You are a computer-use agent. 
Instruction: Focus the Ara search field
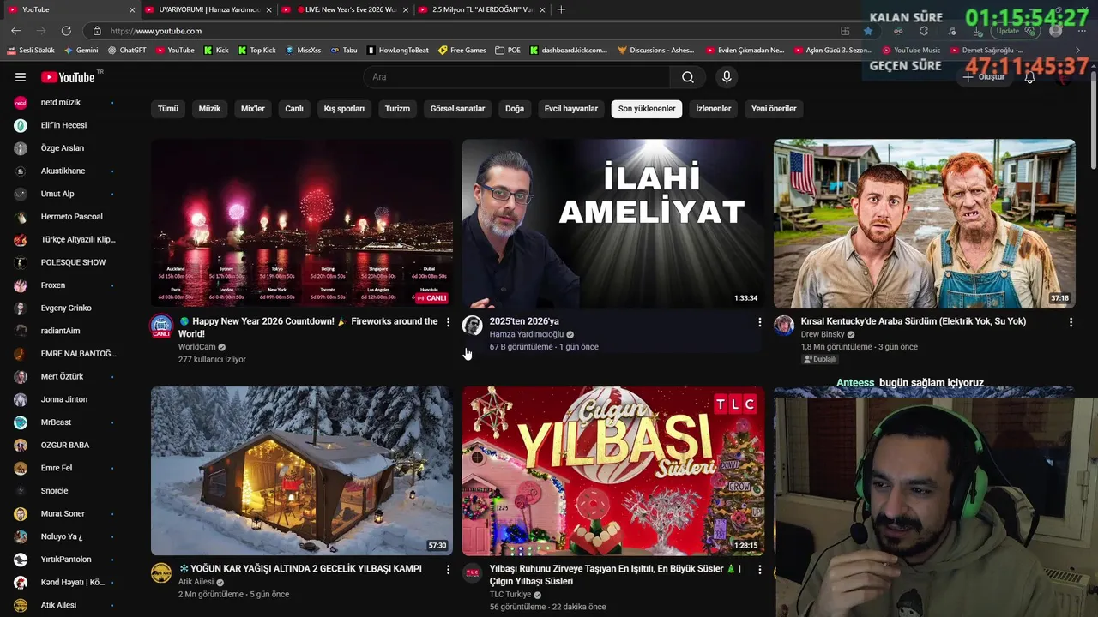[x=517, y=77]
